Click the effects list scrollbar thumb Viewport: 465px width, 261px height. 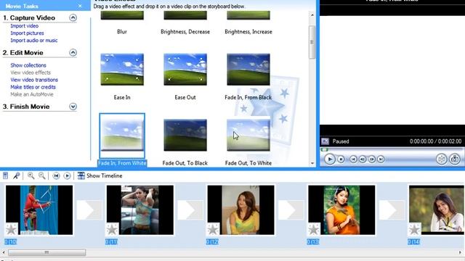click(x=312, y=42)
